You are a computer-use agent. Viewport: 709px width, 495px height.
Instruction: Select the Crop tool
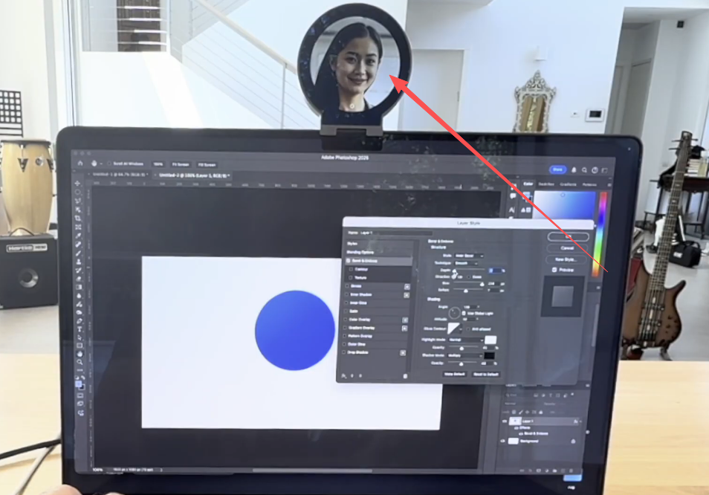pos(78,219)
